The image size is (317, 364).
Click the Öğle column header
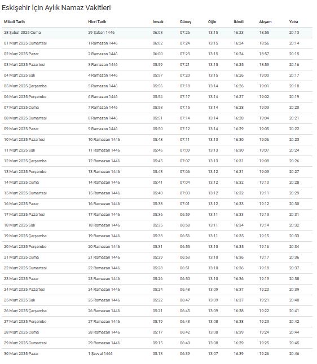212,22
